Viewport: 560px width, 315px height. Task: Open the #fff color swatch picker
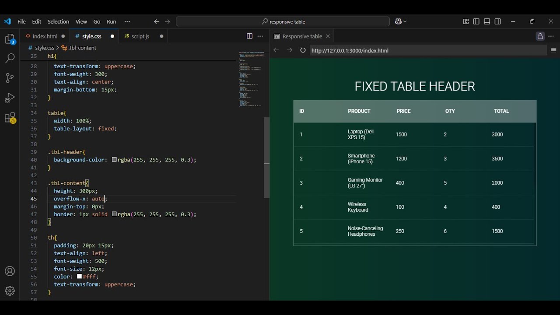[x=80, y=276]
